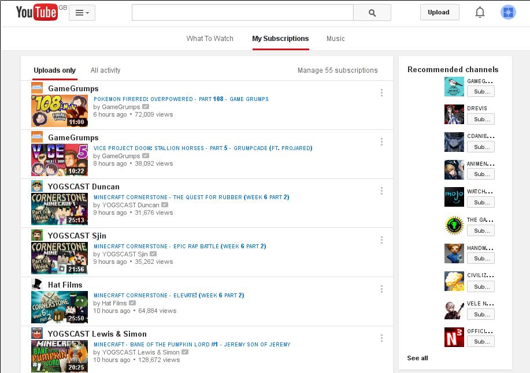The width and height of the screenshot is (530, 373).
Task: Click ANIMEN... recommended channel icon
Action: 454,170
